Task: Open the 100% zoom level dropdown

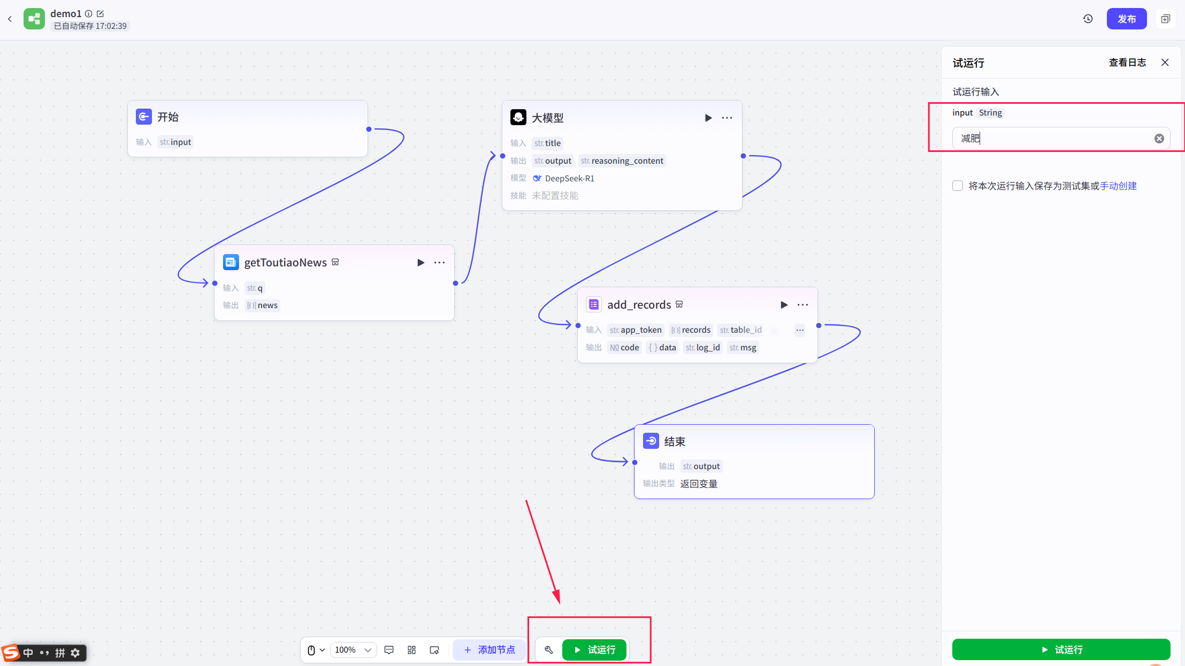Action: [353, 650]
